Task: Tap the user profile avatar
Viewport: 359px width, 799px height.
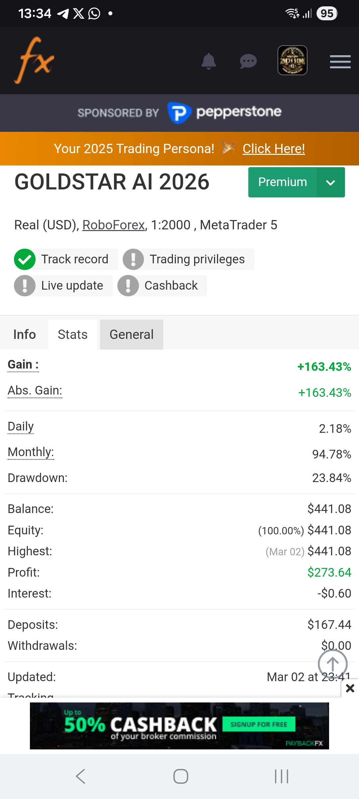Action: click(292, 60)
